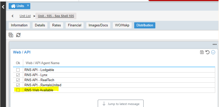Screen dimensions: 219x107
Task: Collapse the Web / API panel chevron
Action: pyautogui.click(x=213, y=52)
